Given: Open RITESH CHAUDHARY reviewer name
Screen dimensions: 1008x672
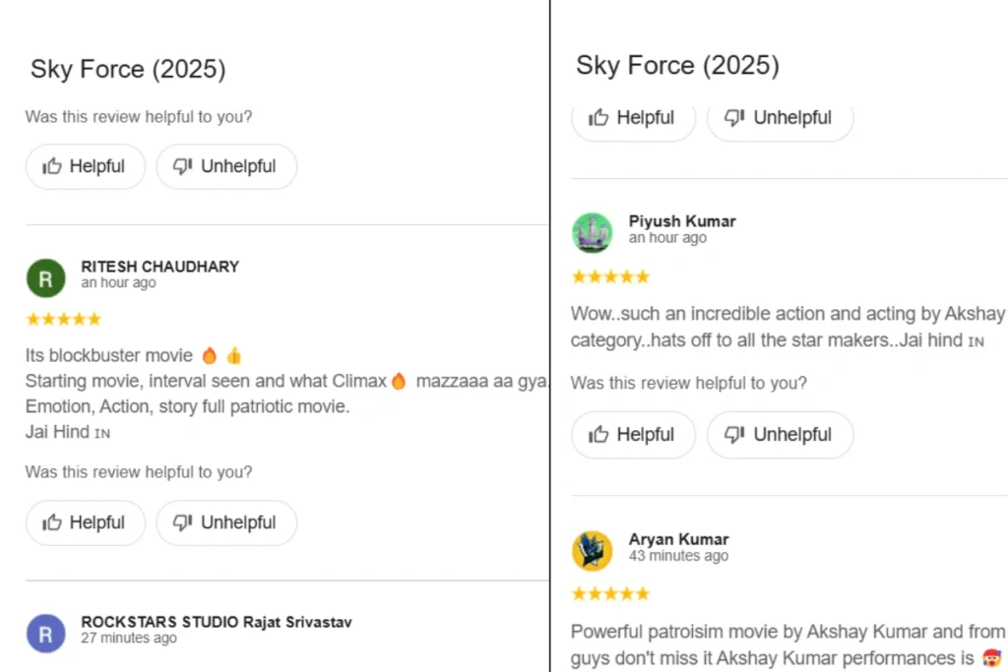Looking at the screenshot, I should click(x=160, y=267).
